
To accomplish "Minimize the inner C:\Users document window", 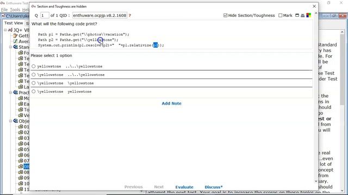I will [326, 16].
